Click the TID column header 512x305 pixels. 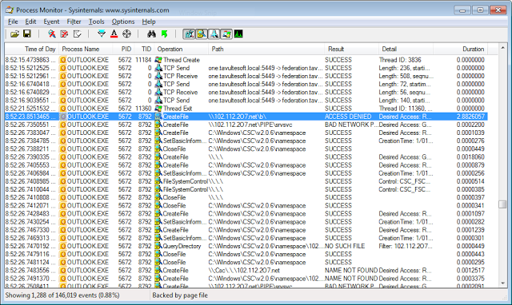(x=143, y=49)
